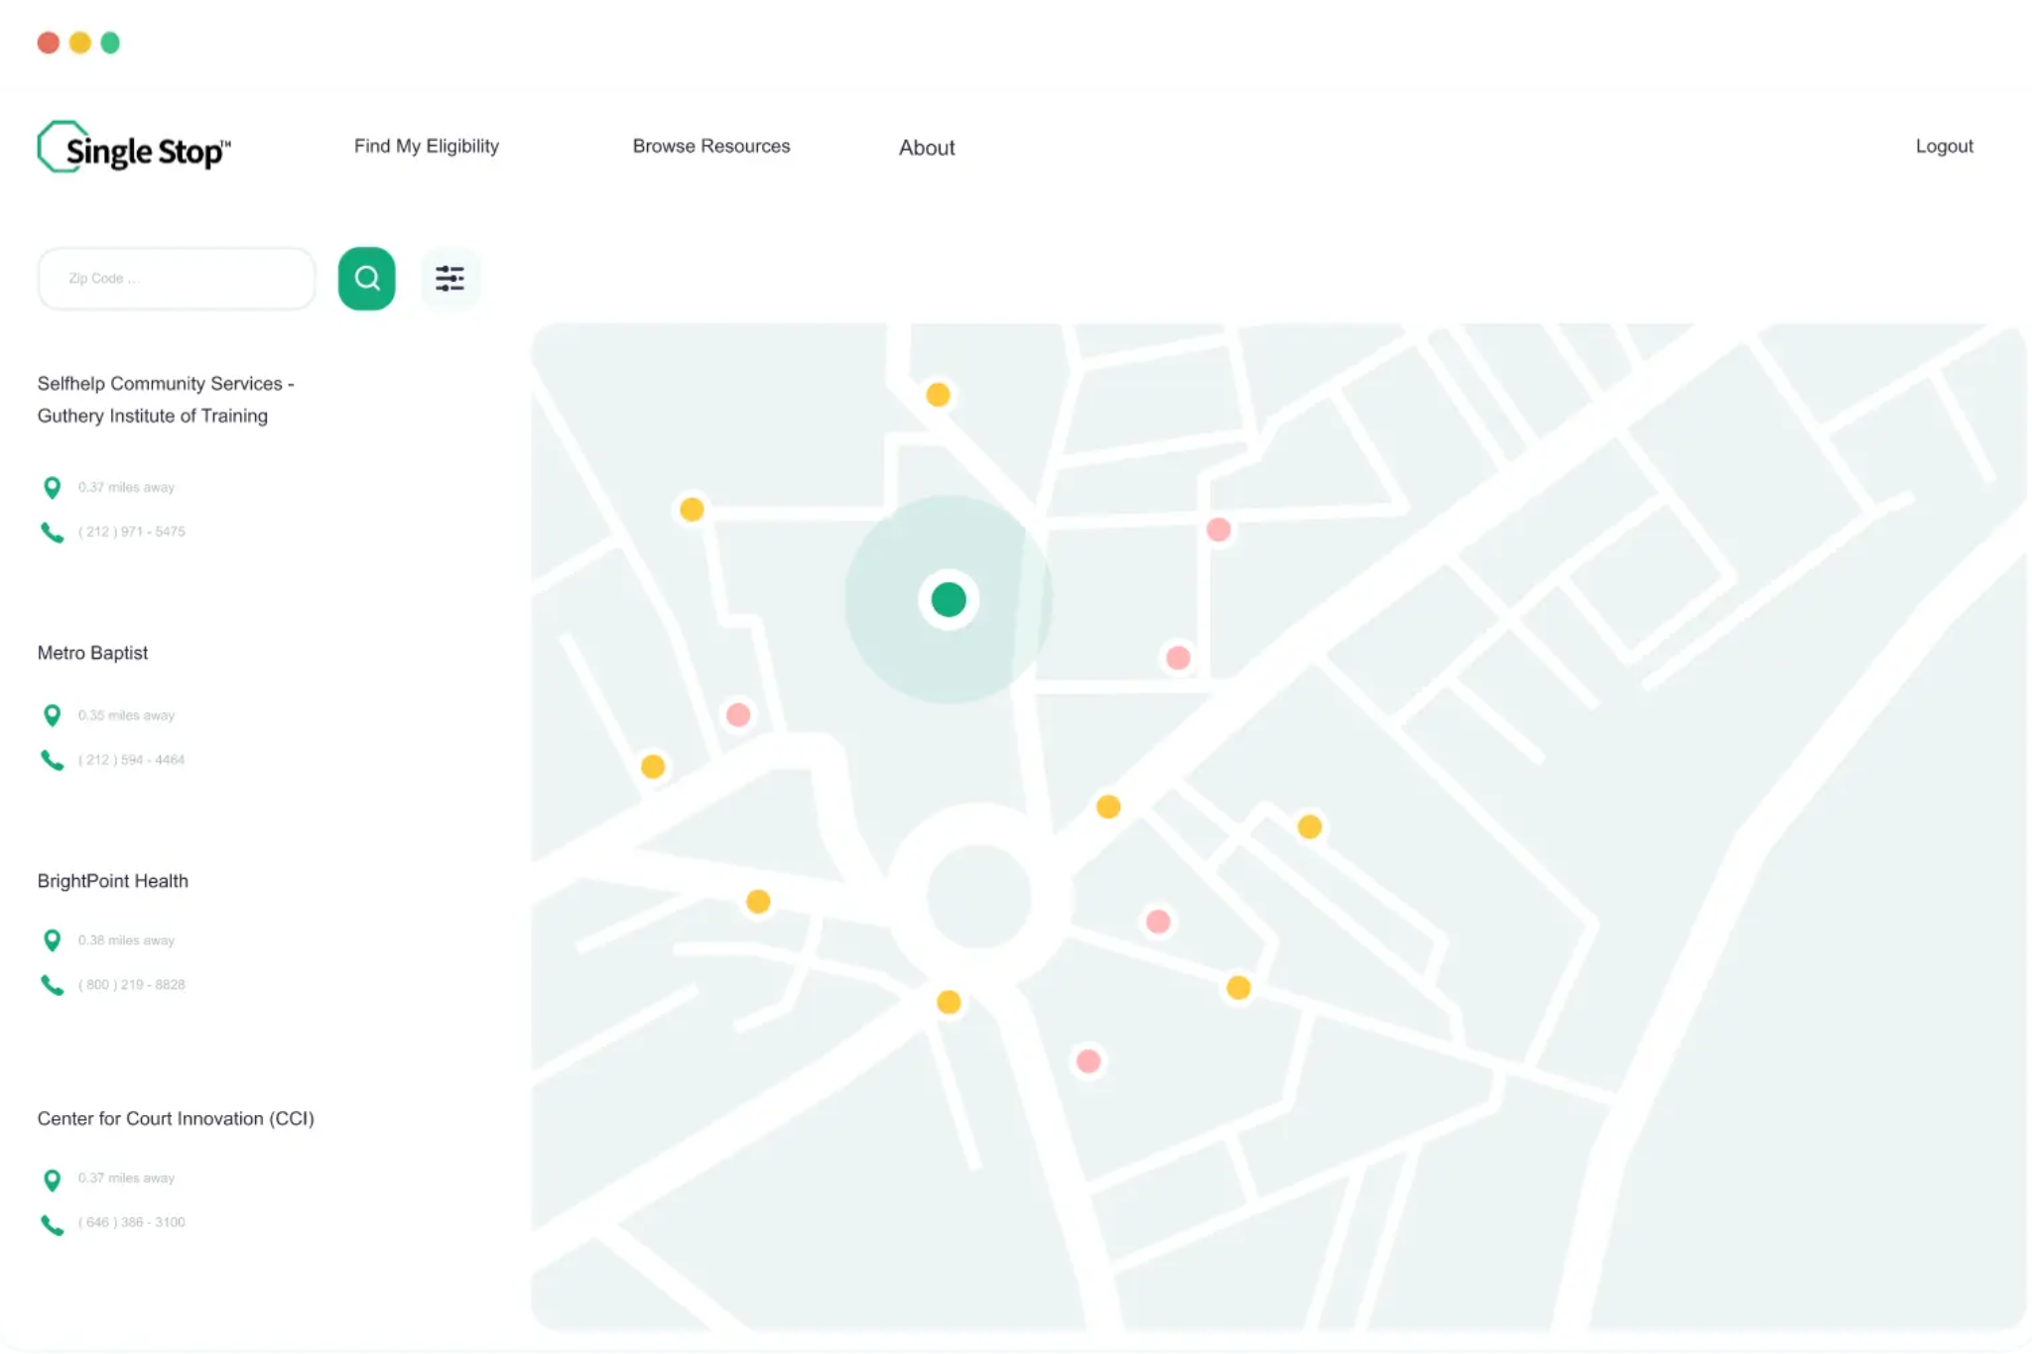Click the macOS yellow minimize dot

coord(80,43)
